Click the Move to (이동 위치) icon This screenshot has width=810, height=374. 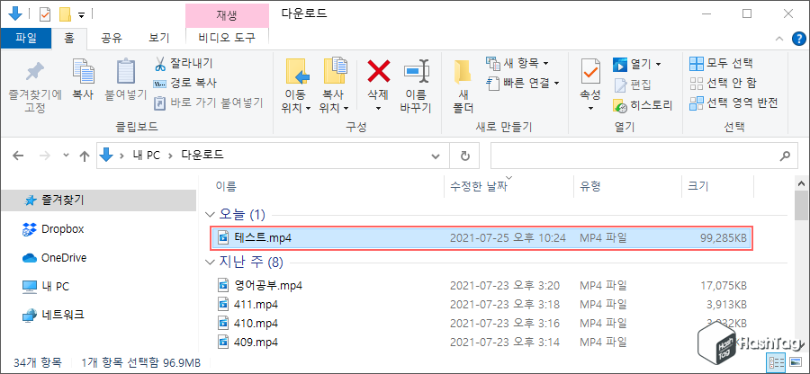click(x=297, y=72)
